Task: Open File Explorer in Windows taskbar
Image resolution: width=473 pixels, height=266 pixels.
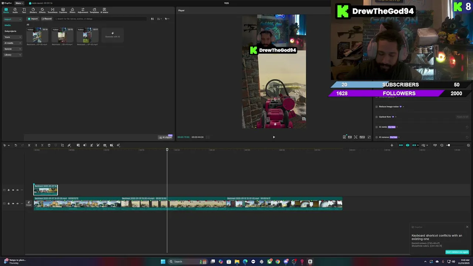Action: [237, 262]
